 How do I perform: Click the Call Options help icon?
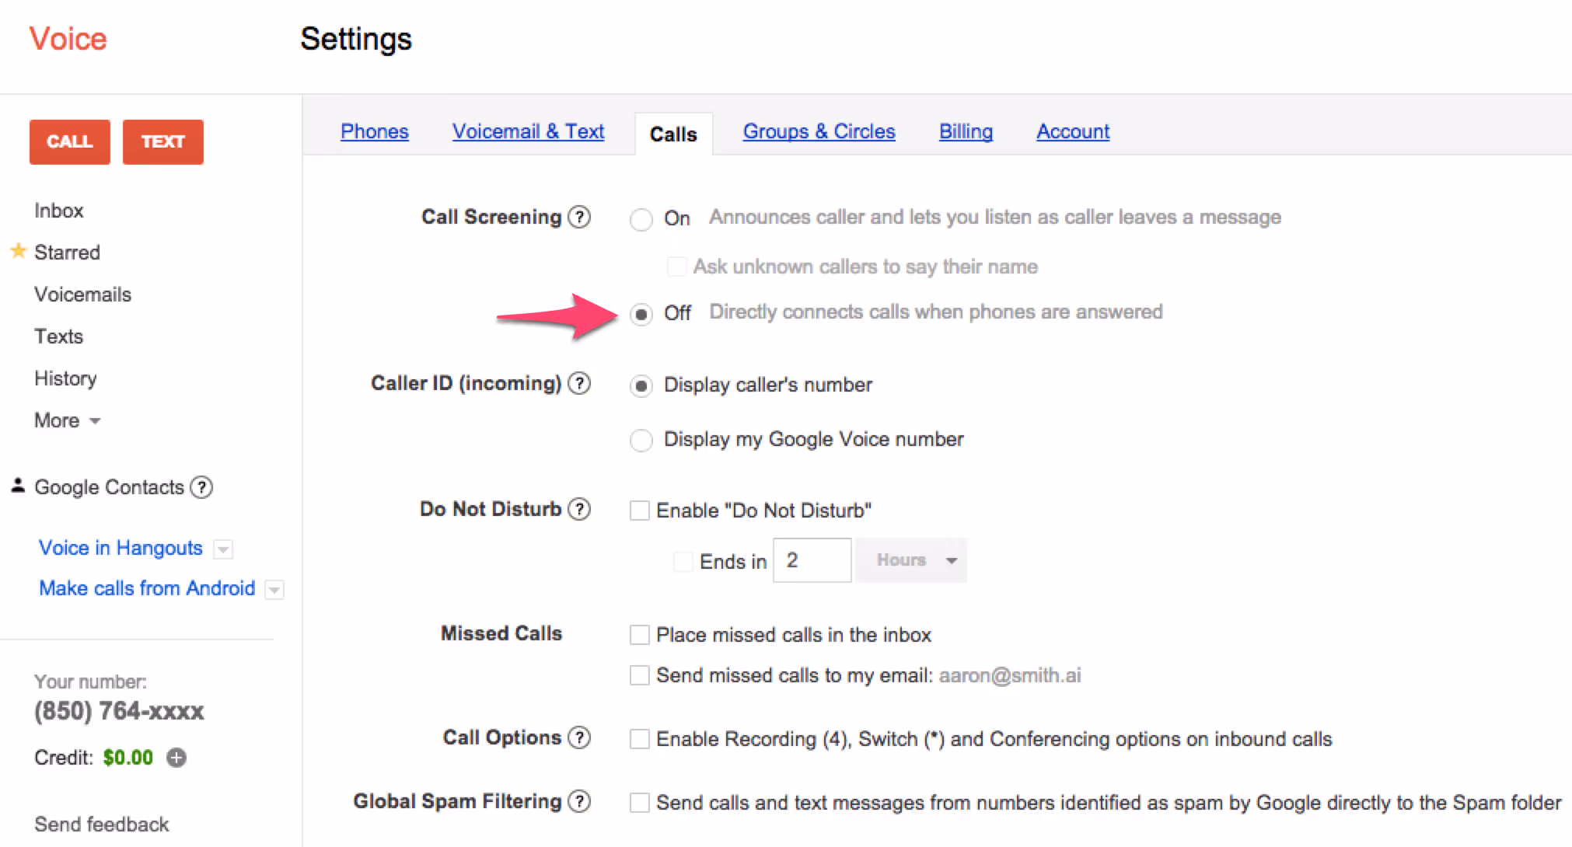click(579, 737)
